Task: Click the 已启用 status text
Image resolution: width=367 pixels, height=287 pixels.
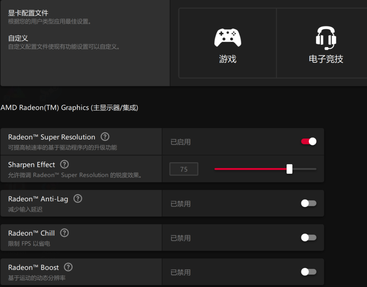Action: [x=180, y=142]
